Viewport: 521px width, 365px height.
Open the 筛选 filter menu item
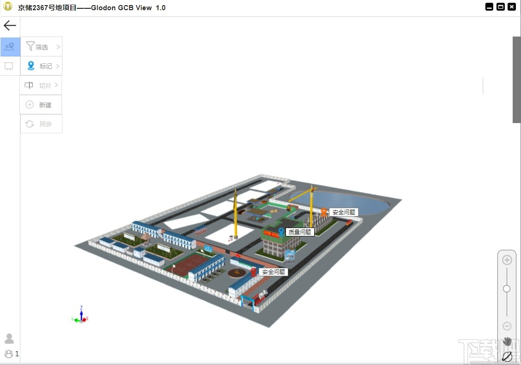coord(41,47)
